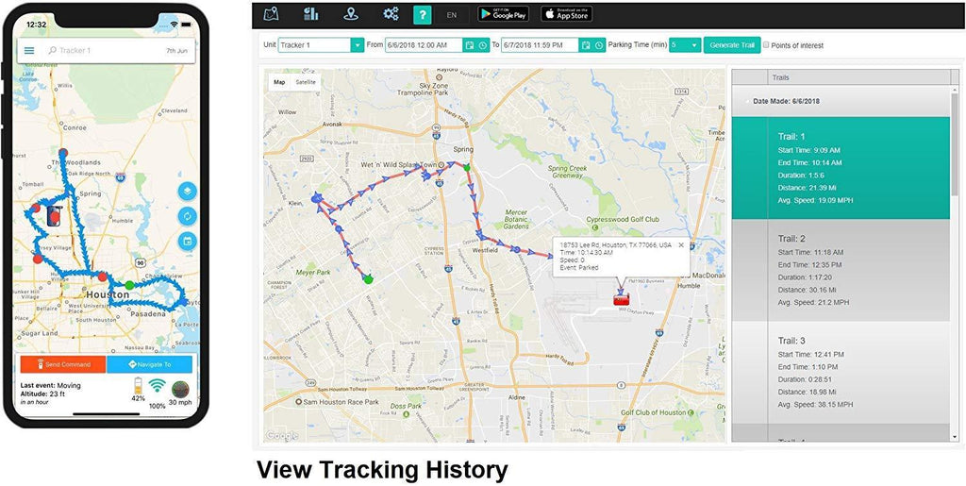Tap the map layers button on phone
Viewport: 966px width, 486px height.
pos(187,190)
